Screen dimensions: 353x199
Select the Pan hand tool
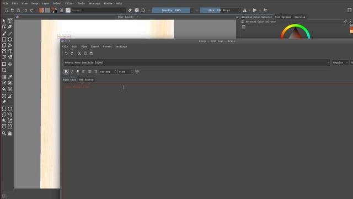pyautogui.click(x=10, y=133)
